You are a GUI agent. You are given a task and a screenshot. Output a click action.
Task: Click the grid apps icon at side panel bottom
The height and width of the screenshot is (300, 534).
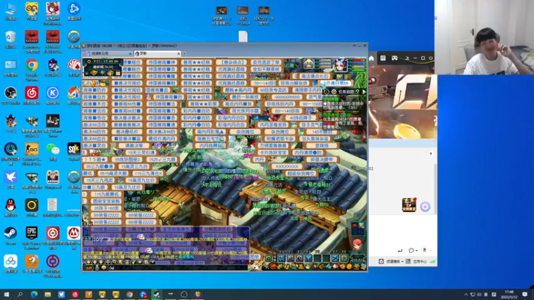pyautogui.click(x=408, y=261)
